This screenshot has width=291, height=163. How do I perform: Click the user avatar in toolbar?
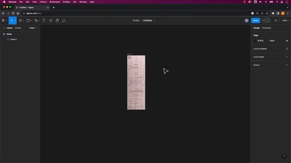point(246,20)
